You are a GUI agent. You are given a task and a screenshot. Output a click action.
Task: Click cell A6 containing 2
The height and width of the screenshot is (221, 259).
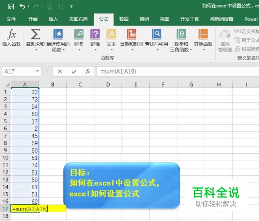(25, 128)
